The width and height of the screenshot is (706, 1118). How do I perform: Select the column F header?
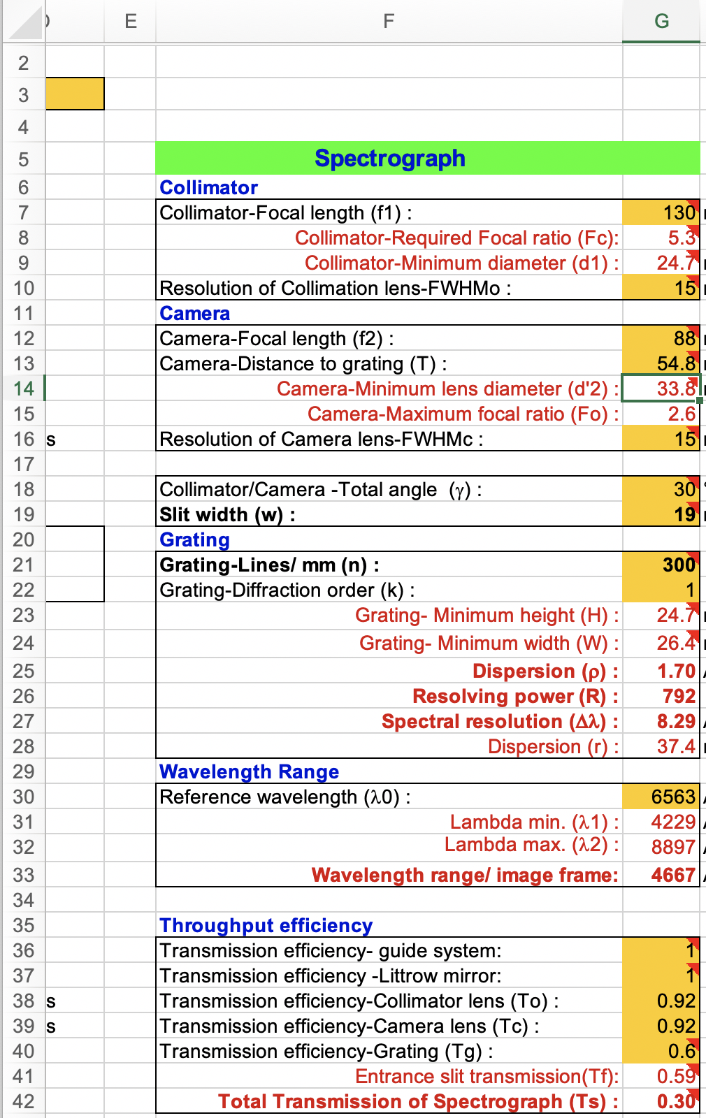(x=389, y=22)
